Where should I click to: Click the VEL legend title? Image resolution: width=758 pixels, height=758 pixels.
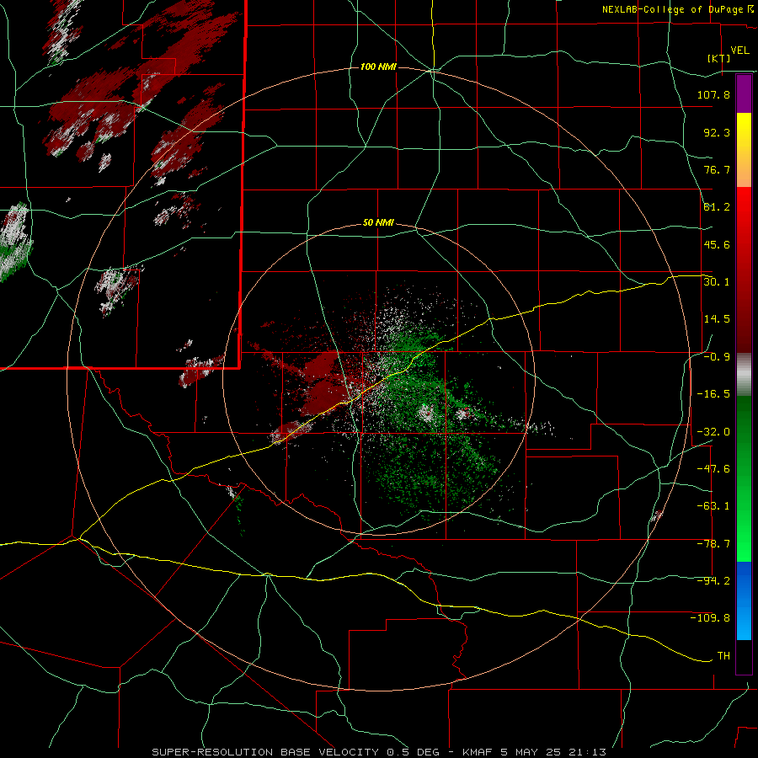click(x=739, y=51)
